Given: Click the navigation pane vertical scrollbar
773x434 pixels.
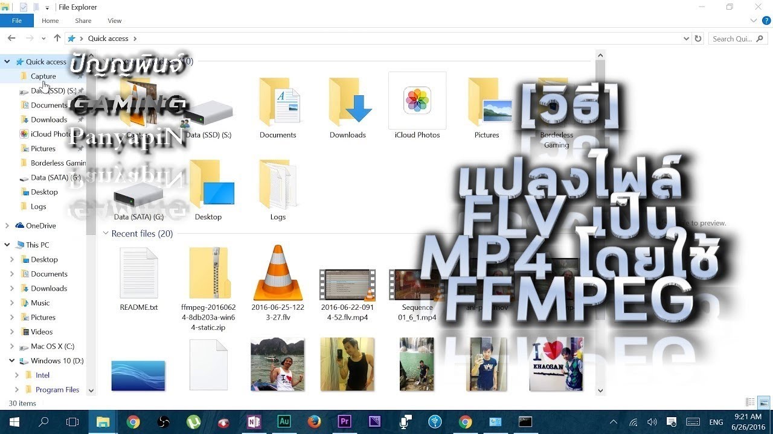Looking at the screenshot, I should [x=91, y=223].
